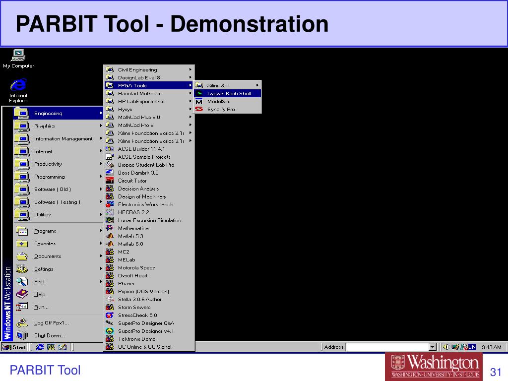Select Hysys in the Engineering list

[149, 109]
